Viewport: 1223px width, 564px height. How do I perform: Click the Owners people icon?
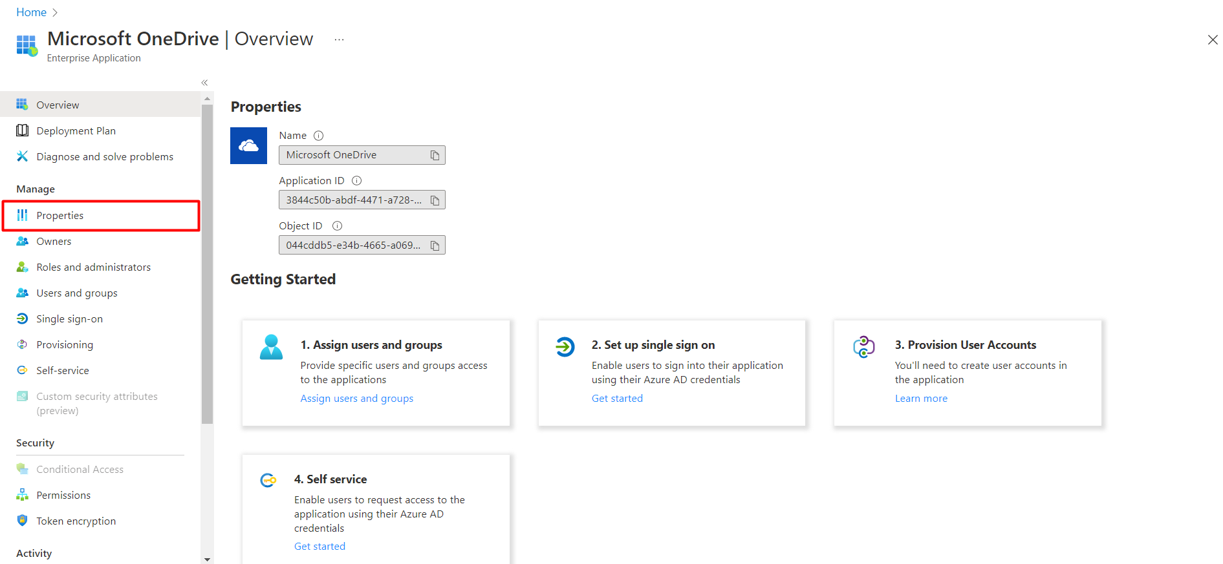[x=22, y=241]
